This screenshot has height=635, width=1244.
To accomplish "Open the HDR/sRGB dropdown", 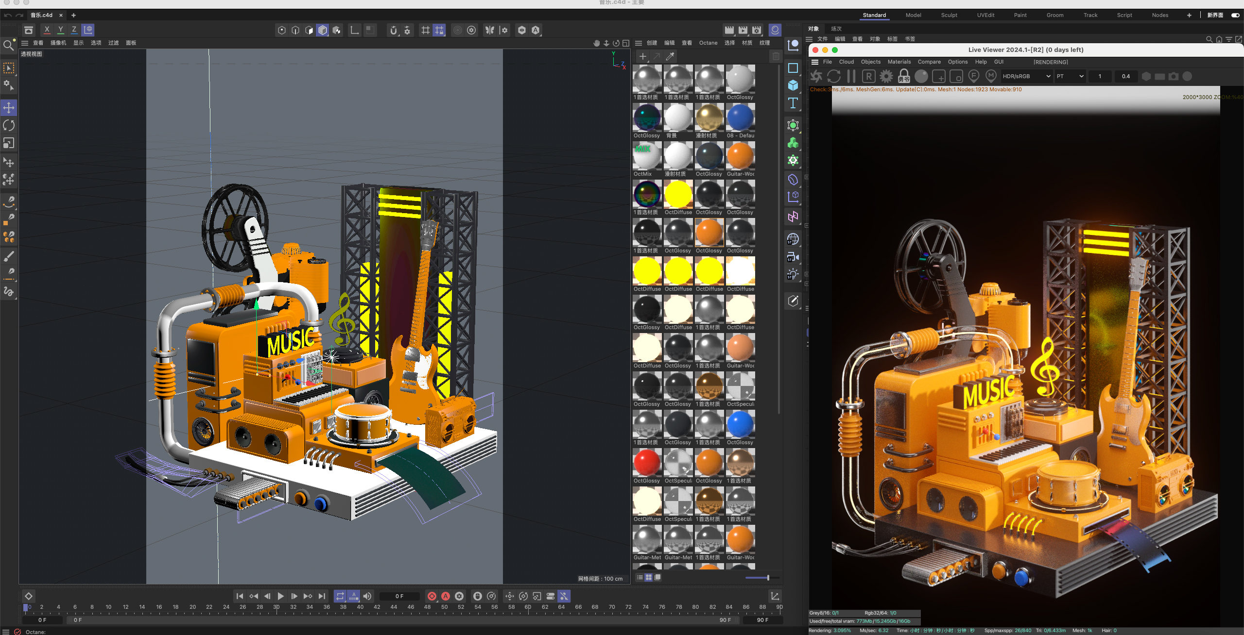I will (x=1026, y=76).
